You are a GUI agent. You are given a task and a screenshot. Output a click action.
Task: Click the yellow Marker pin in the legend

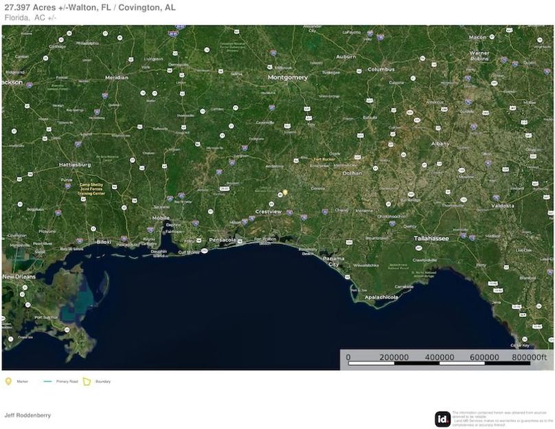pyautogui.click(x=8, y=380)
